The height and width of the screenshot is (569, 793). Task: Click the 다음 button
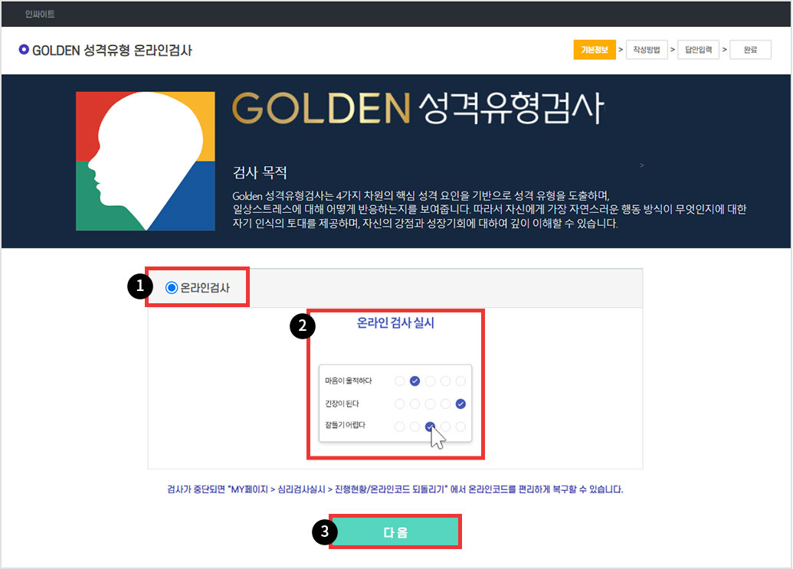395,531
